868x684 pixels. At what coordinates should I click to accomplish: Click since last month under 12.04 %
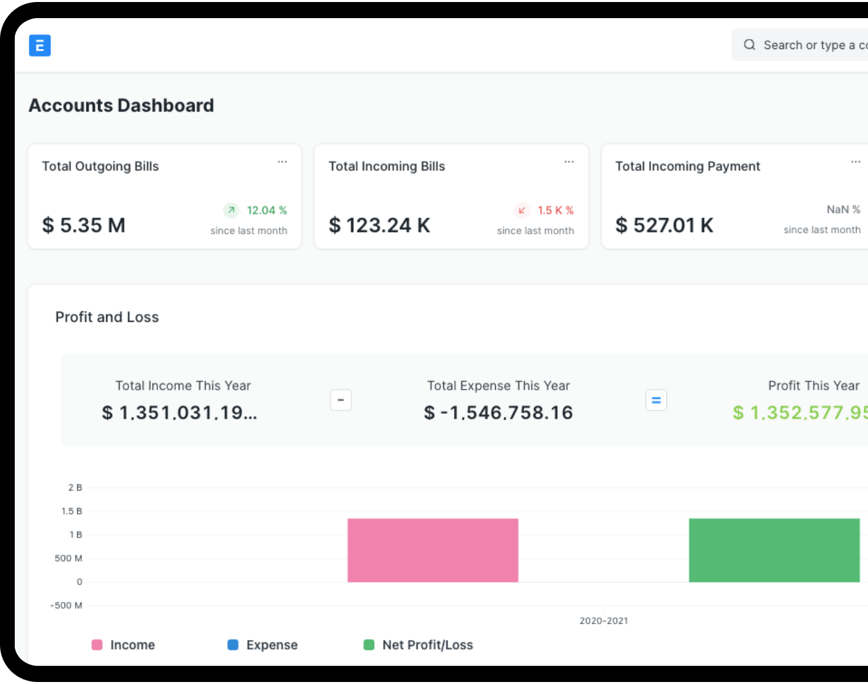pos(249,230)
